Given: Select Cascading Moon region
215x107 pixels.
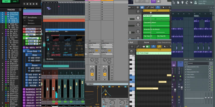Looking at the screenshot, I should click(156, 24).
